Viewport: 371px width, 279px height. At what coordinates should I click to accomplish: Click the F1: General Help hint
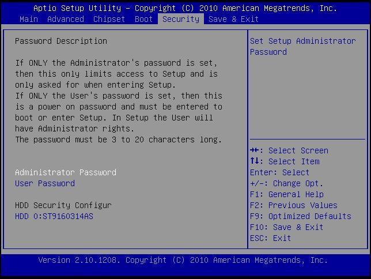tap(286, 194)
